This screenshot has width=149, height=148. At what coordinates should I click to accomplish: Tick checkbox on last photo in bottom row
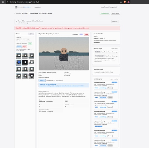(32, 75)
